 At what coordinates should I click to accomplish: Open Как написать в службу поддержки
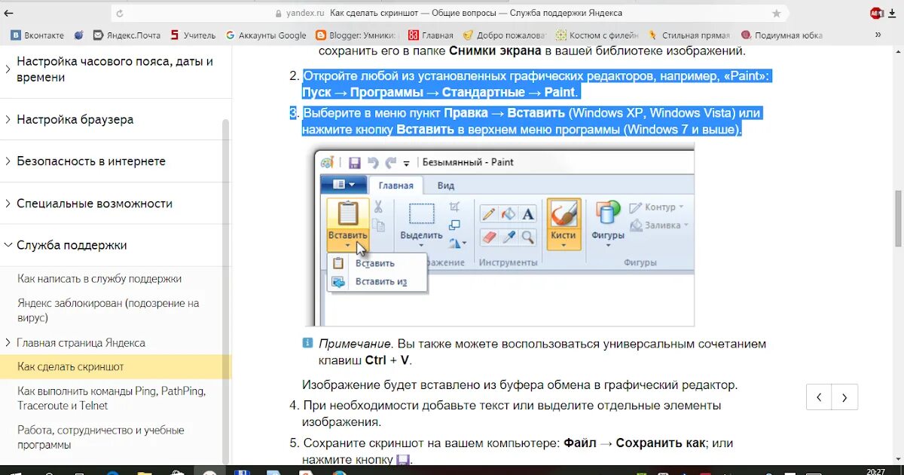click(x=99, y=279)
